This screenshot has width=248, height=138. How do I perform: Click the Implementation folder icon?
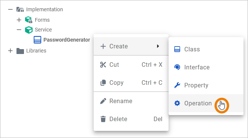tap(20, 9)
